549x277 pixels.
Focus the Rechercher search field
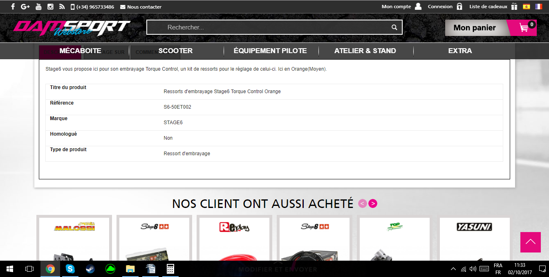(x=274, y=27)
